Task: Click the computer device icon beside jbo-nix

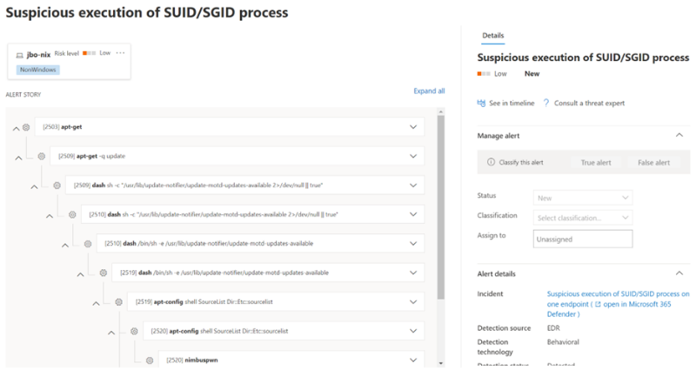Action: click(20, 54)
